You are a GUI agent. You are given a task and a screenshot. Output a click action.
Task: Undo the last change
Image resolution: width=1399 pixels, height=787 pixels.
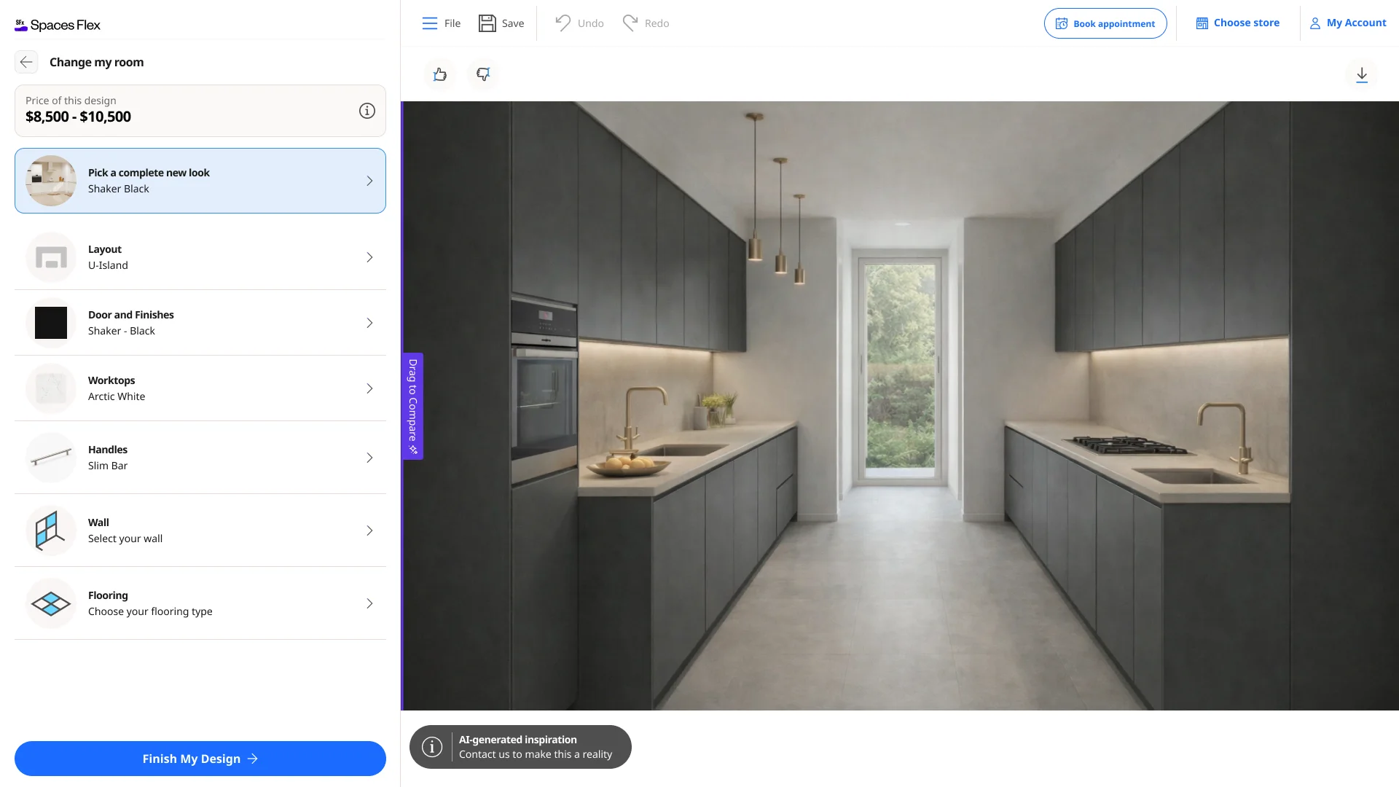(x=579, y=23)
